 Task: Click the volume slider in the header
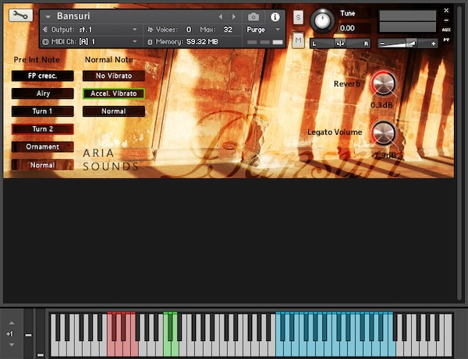pyautogui.click(x=407, y=44)
